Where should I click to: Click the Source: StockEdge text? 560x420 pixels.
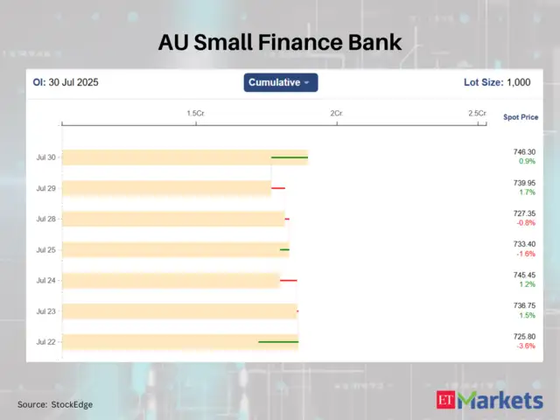pos(55,404)
